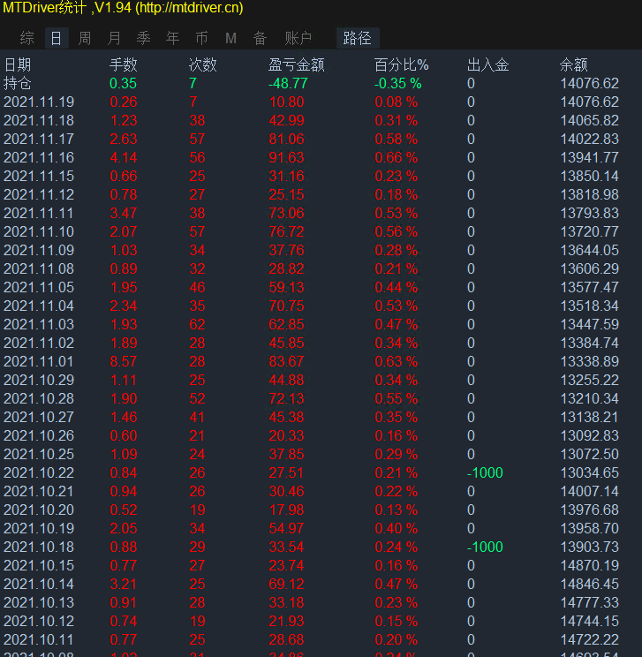Viewport: 642px width, 657px height.
Task: Click the 余额 column header
Action: (x=574, y=65)
